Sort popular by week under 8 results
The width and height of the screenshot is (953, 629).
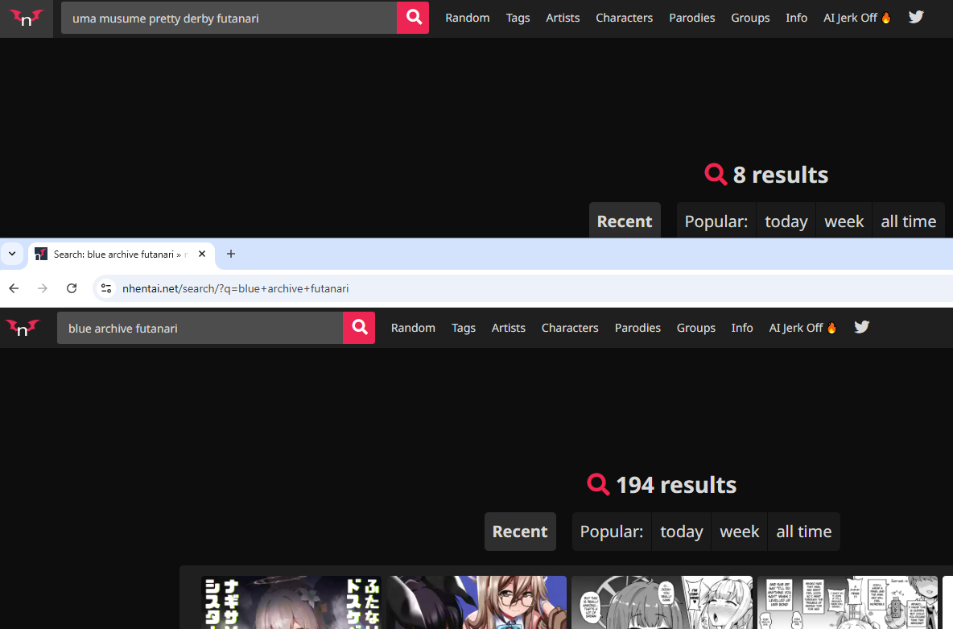(844, 221)
